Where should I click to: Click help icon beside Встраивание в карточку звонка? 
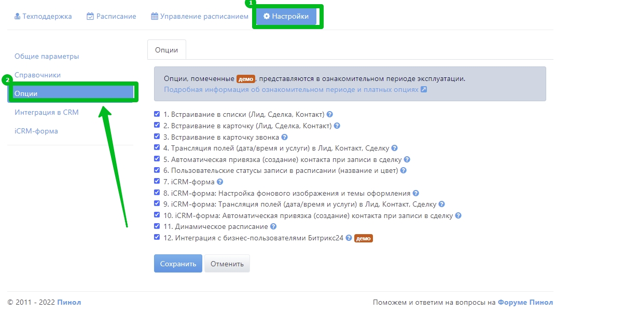pos(284,138)
